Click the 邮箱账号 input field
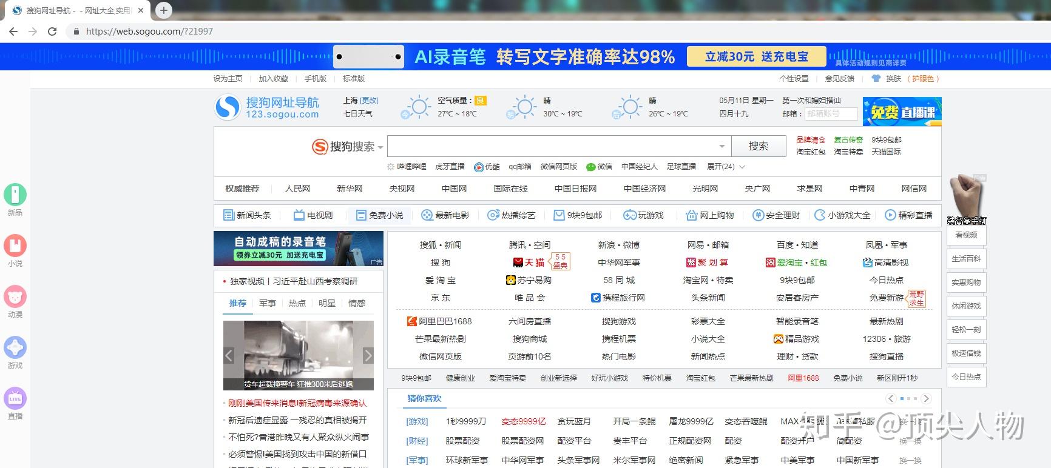The image size is (1051, 468). coord(831,113)
